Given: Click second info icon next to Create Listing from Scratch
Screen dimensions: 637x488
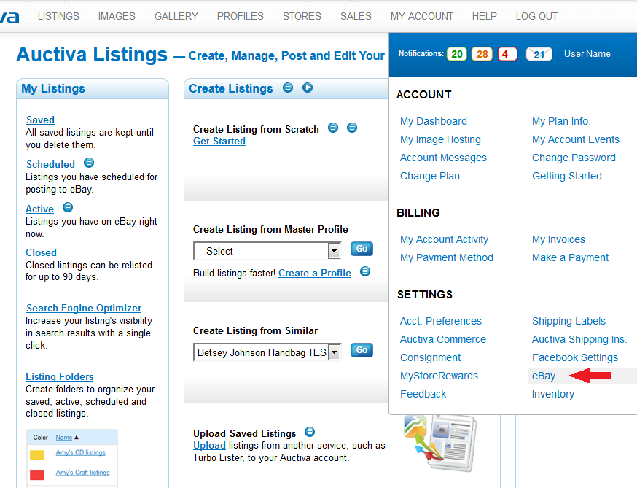Looking at the screenshot, I should click(x=352, y=128).
